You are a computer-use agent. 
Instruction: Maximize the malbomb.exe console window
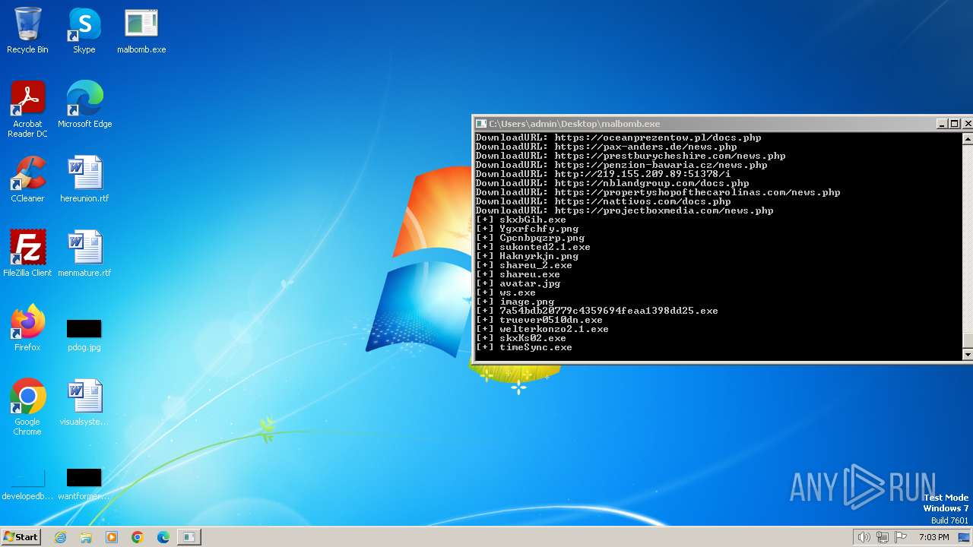(954, 124)
